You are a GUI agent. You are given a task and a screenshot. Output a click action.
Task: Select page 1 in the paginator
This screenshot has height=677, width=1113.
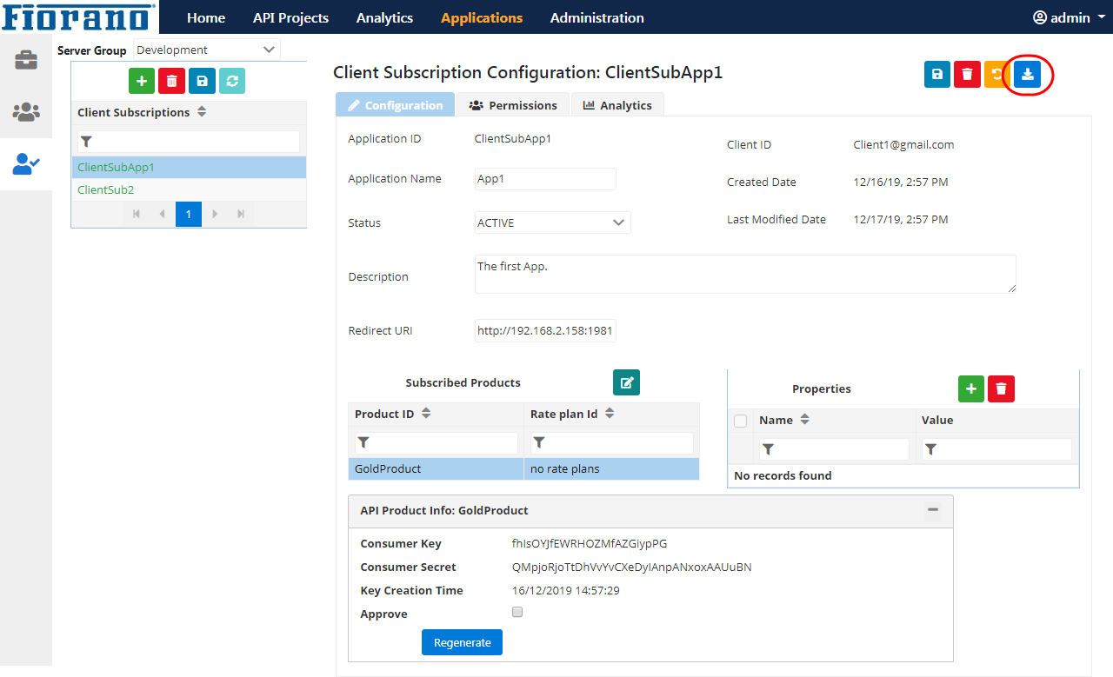click(x=189, y=214)
